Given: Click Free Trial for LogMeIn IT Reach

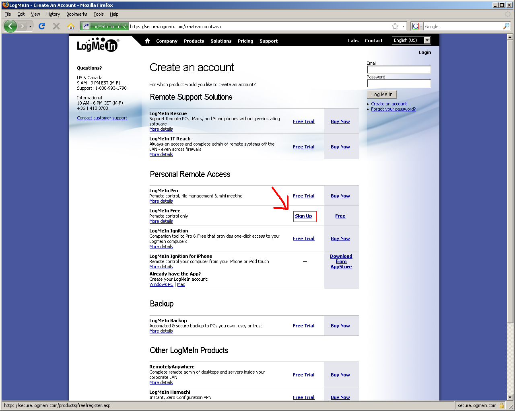Looking at the screenshot, I should (x=304, y=147).
